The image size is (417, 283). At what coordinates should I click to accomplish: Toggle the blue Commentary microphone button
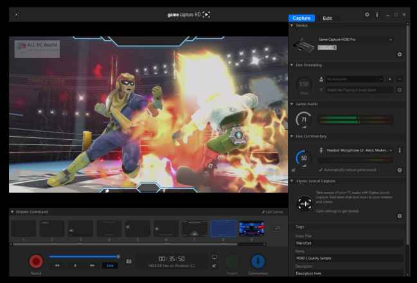[x=258, y=261]
